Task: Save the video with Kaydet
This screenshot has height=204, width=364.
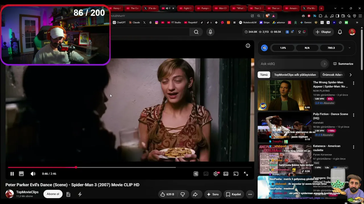Action: [x=233, y=194]
